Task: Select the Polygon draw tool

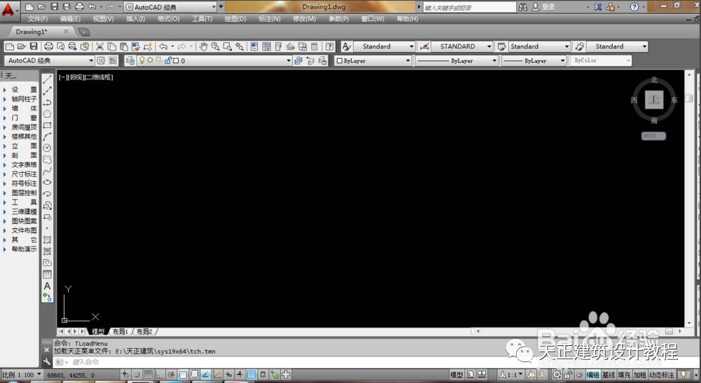Action: [x=48, y=113]
